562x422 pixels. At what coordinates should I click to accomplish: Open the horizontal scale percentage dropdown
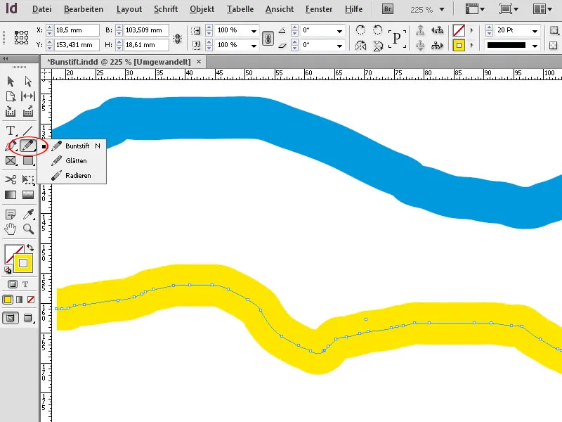[254, 31]
